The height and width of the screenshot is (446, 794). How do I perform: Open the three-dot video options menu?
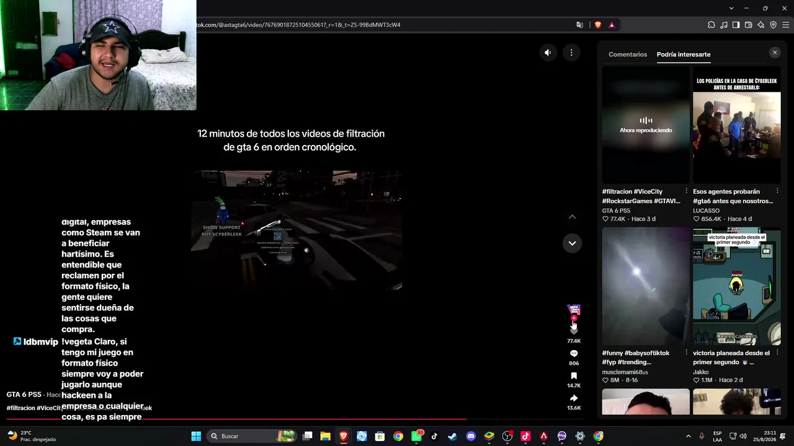pos(571,53)
